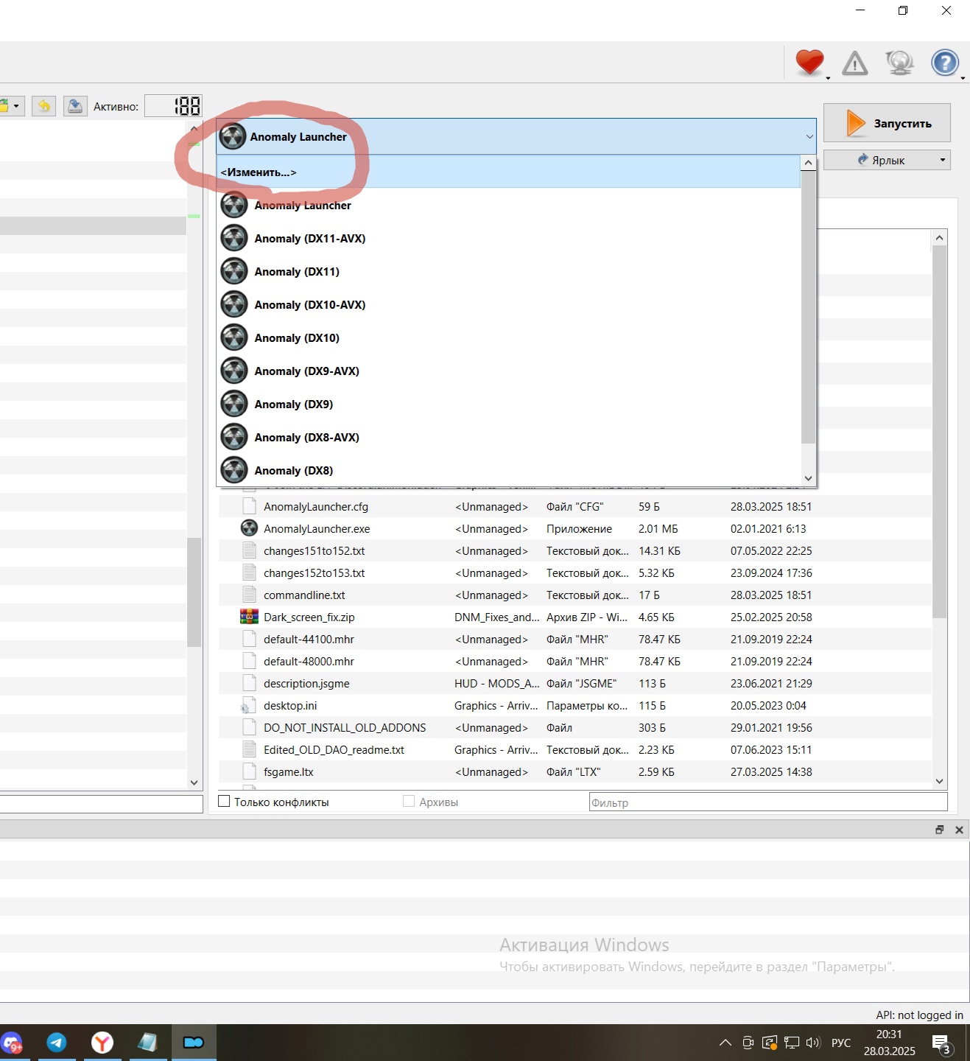
Task: Click the backup archive toolbar icon
Action: point(75,106)
